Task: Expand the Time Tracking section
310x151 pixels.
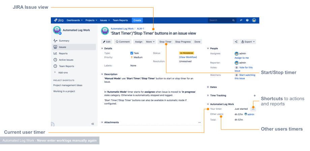Action: pyautogui.click(x=208, y=96)
